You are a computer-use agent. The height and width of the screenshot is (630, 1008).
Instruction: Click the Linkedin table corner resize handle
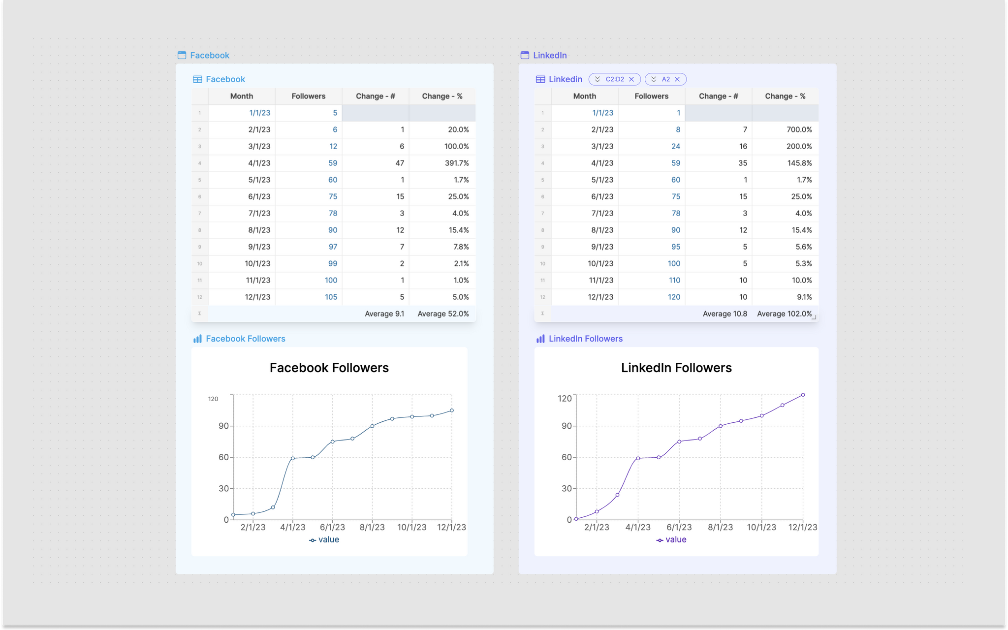[814, 317]
